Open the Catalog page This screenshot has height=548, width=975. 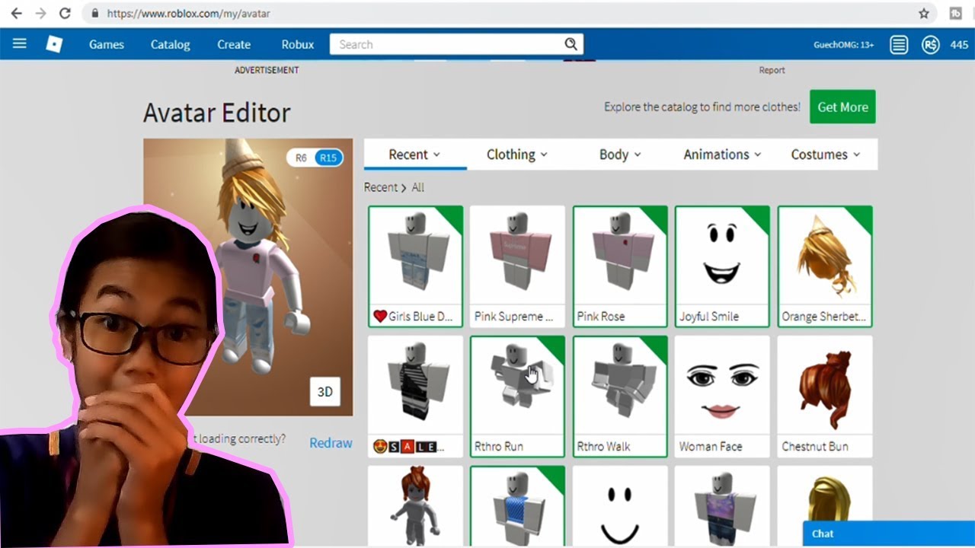point(170,44)
